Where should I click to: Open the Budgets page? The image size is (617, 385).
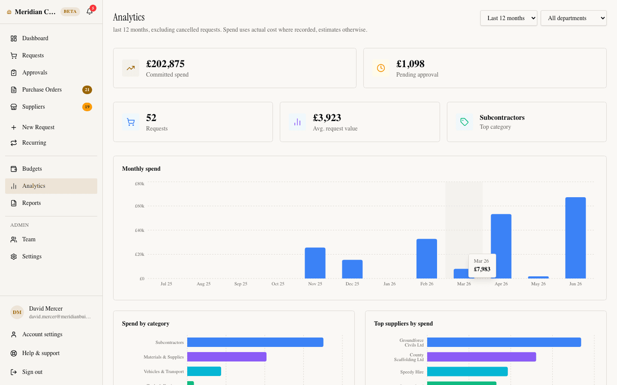(x=51, y=169)
